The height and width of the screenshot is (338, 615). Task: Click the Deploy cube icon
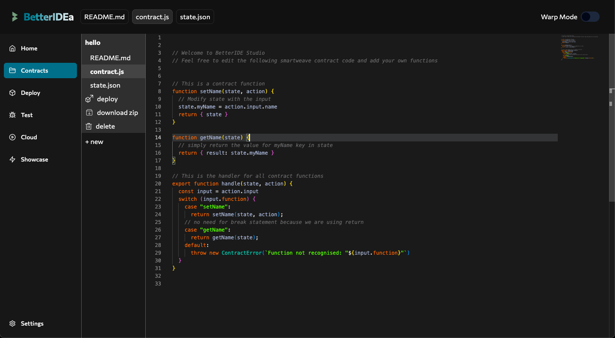[12, 93]
